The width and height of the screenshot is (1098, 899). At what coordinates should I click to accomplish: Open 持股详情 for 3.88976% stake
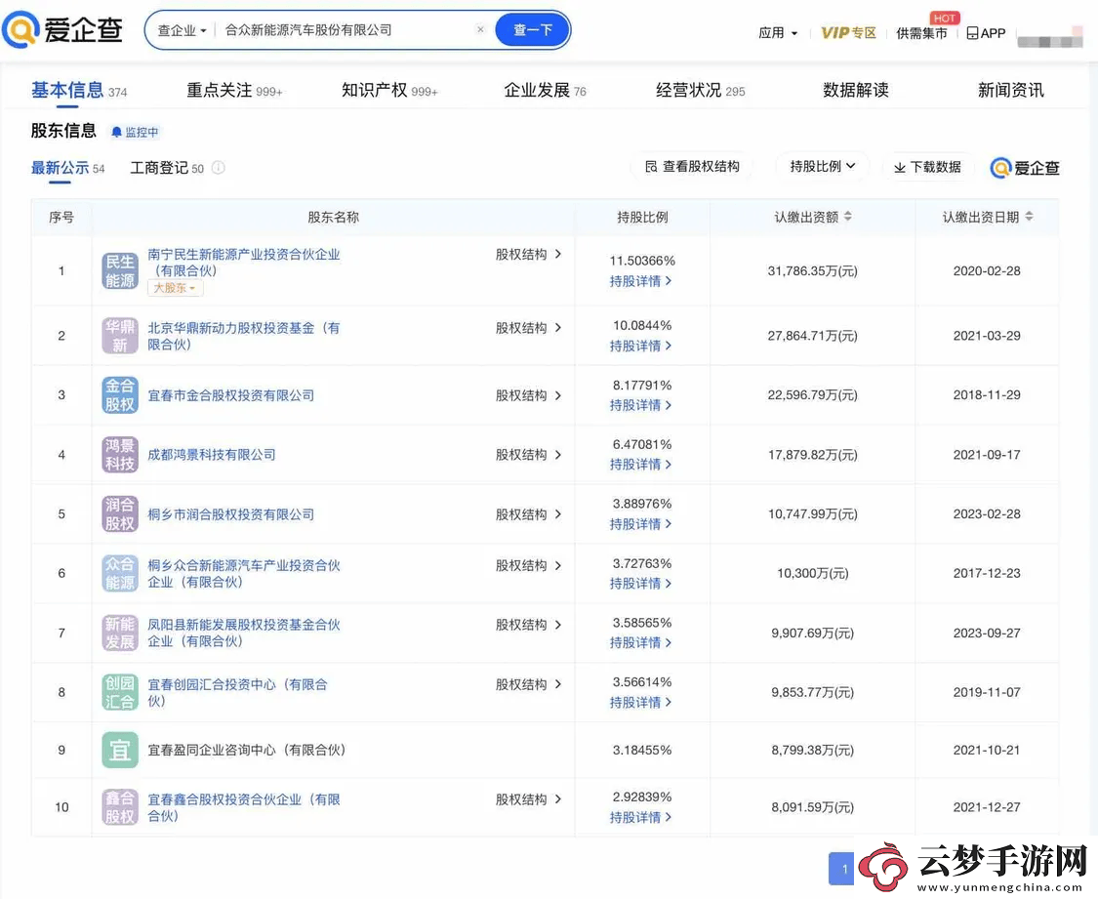coord(640,524)
